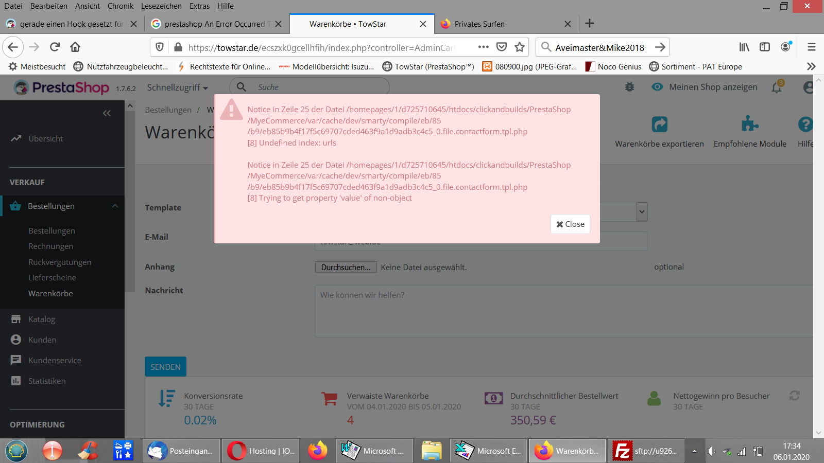824x463 pixels.
Task: Bookmark this page with the star
Action: click(x=520, y=47)
